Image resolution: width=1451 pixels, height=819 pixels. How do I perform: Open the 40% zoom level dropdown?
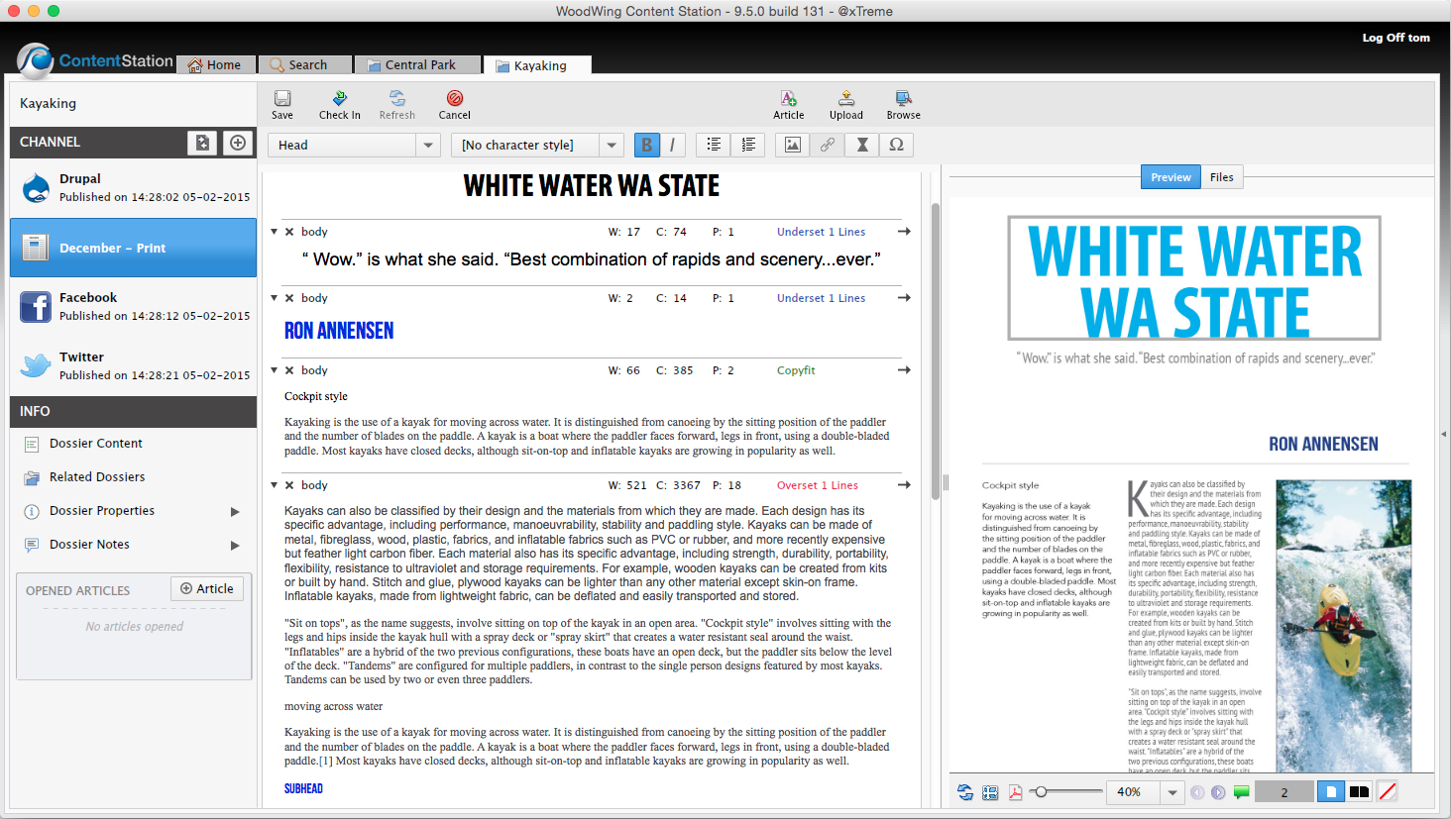coord(1172,792)
